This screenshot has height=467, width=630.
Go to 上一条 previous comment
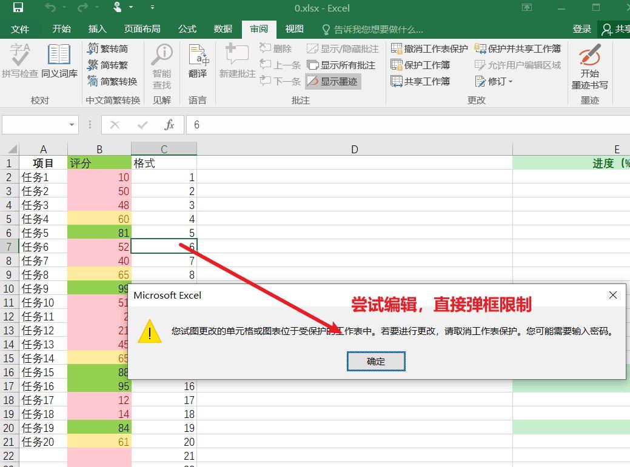point(280,65)
